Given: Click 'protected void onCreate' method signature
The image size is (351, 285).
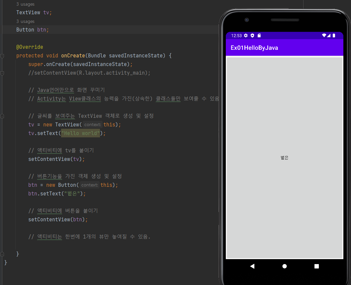Looking at the screenshot, I should 94,56.
